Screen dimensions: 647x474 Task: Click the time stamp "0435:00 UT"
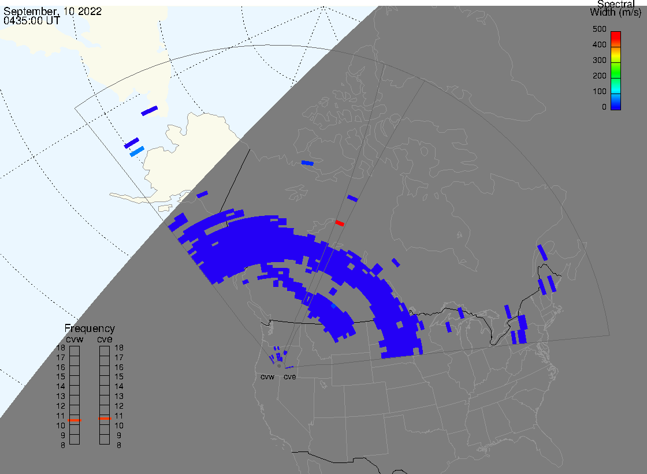pyautogui.click(x=32, y=21)
